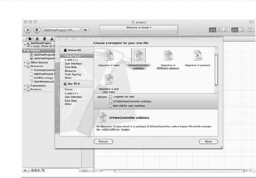Collapse the Resources group
The height and width of the screenshot is (178, 256).
tap(25, 66)
